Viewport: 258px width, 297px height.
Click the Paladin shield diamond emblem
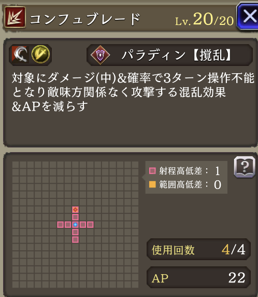click(100, 55)
